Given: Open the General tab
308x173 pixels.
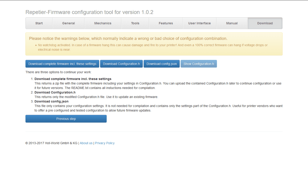Looking at the screenshot, I should click(68, 23).
